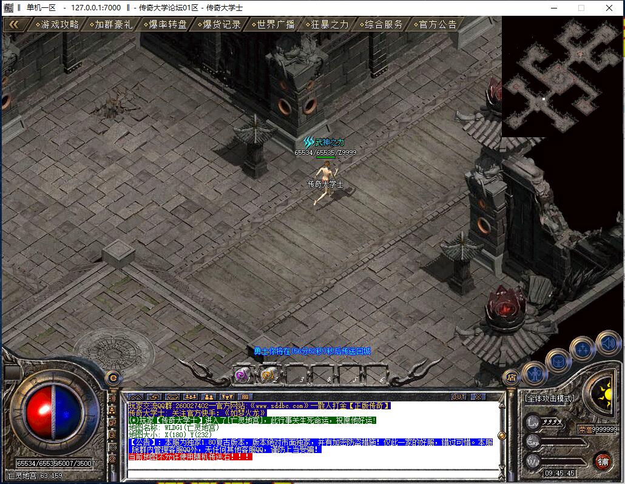This screenshot has width=625, height=484.
Task: Click the minimap in the corner
Action: (x=562, y=77)
